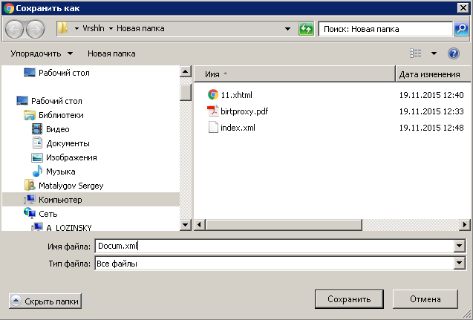The height and width of the screenshot is (320, 473).
Task: Click the Chrome icon of 11.xhtml
Action: pos(213,95)
